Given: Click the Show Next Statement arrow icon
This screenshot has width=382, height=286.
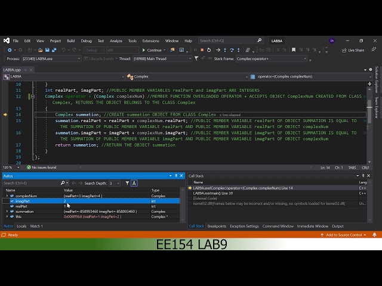Looking at the screenshot, I should click(218, 50).
